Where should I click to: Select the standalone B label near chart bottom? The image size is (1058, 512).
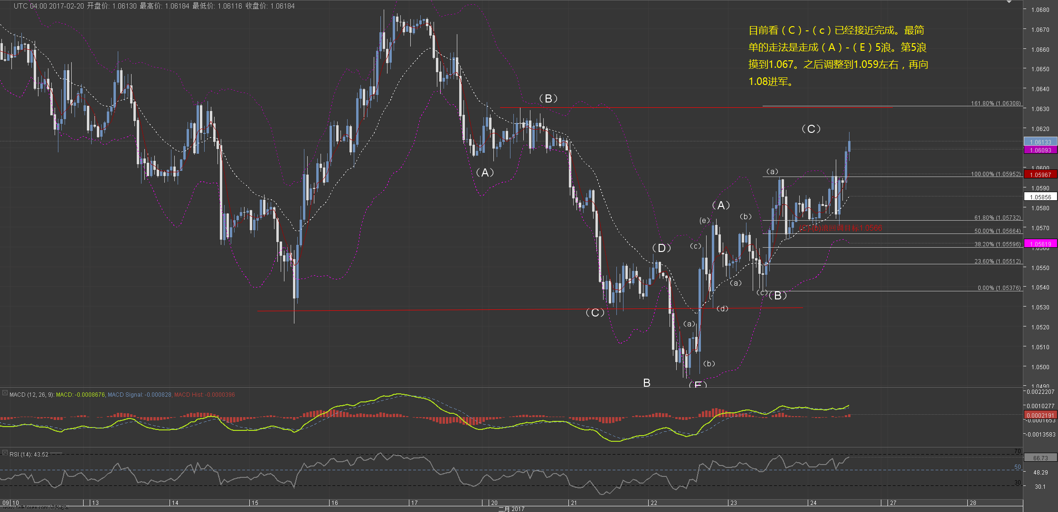[x=647, y=382]
